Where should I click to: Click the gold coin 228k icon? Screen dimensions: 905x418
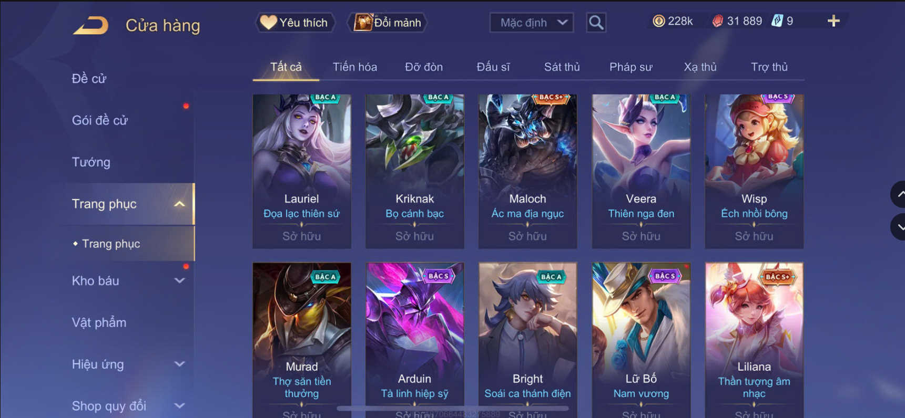click(658, 21)
